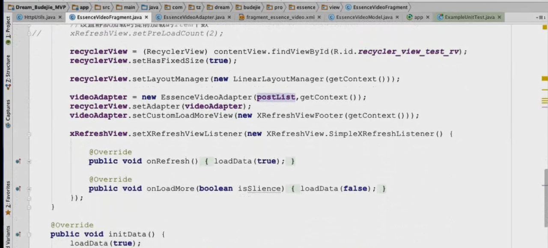Viewport: 548px width, 248px height.
Task: Click the view package breadcrumb
Action: [331, 7]
